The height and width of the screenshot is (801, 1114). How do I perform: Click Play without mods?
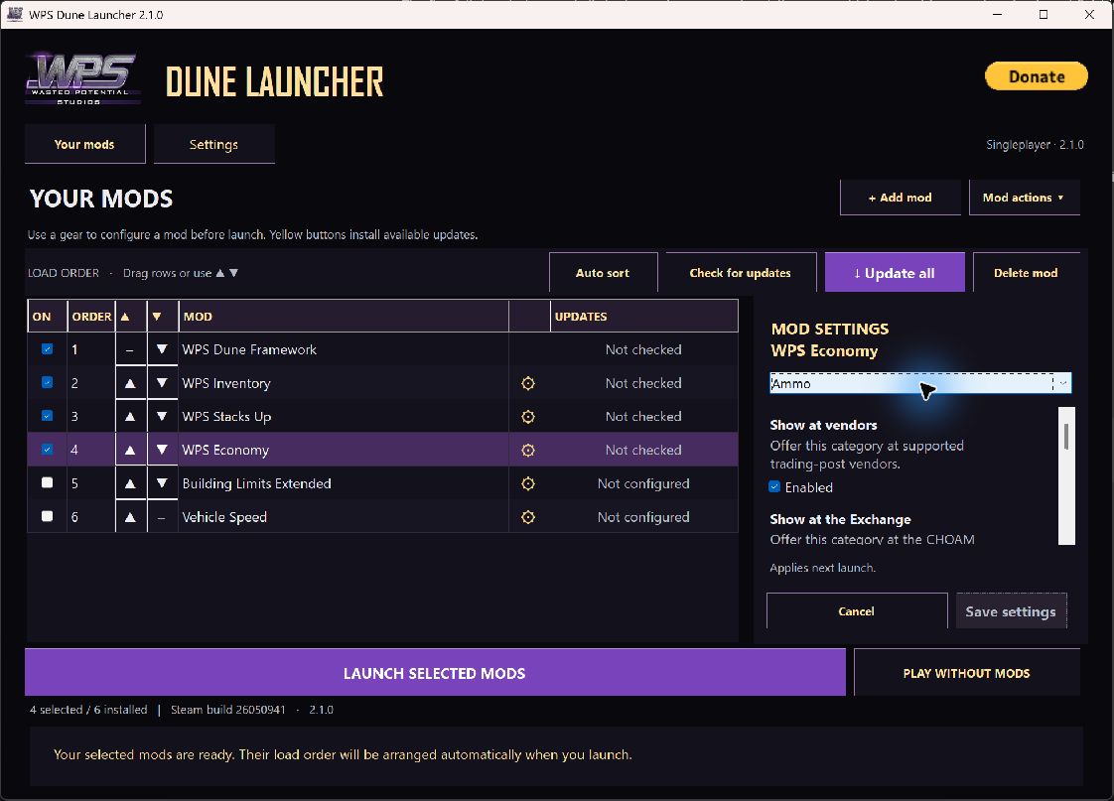tap(966, 673)
